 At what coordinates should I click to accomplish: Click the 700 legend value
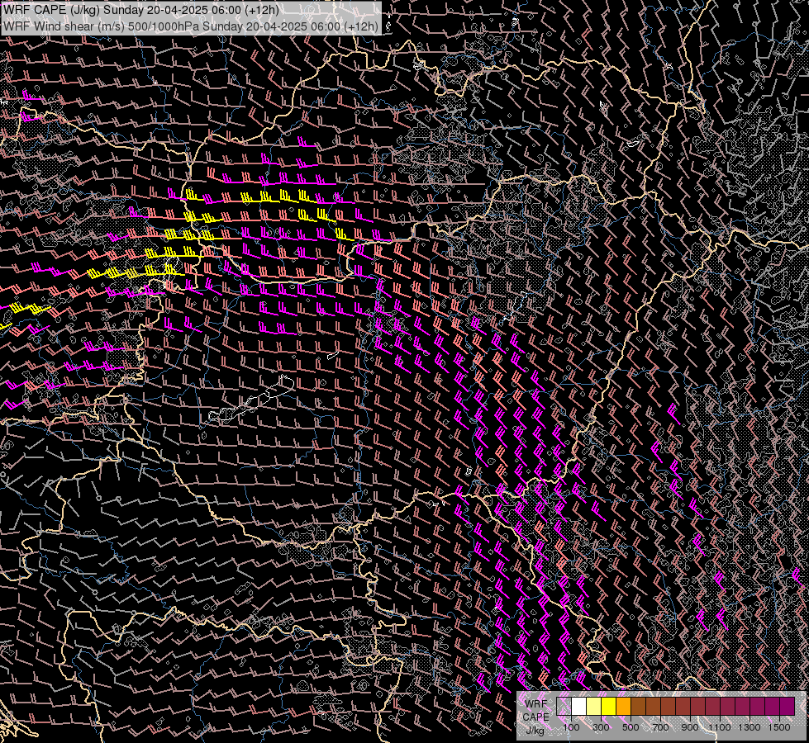coord(660,727)
